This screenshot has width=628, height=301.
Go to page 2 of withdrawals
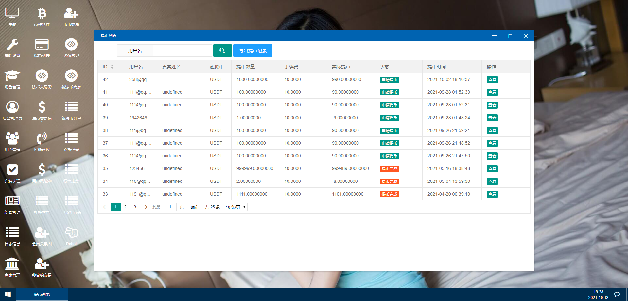tap(125, 207)
